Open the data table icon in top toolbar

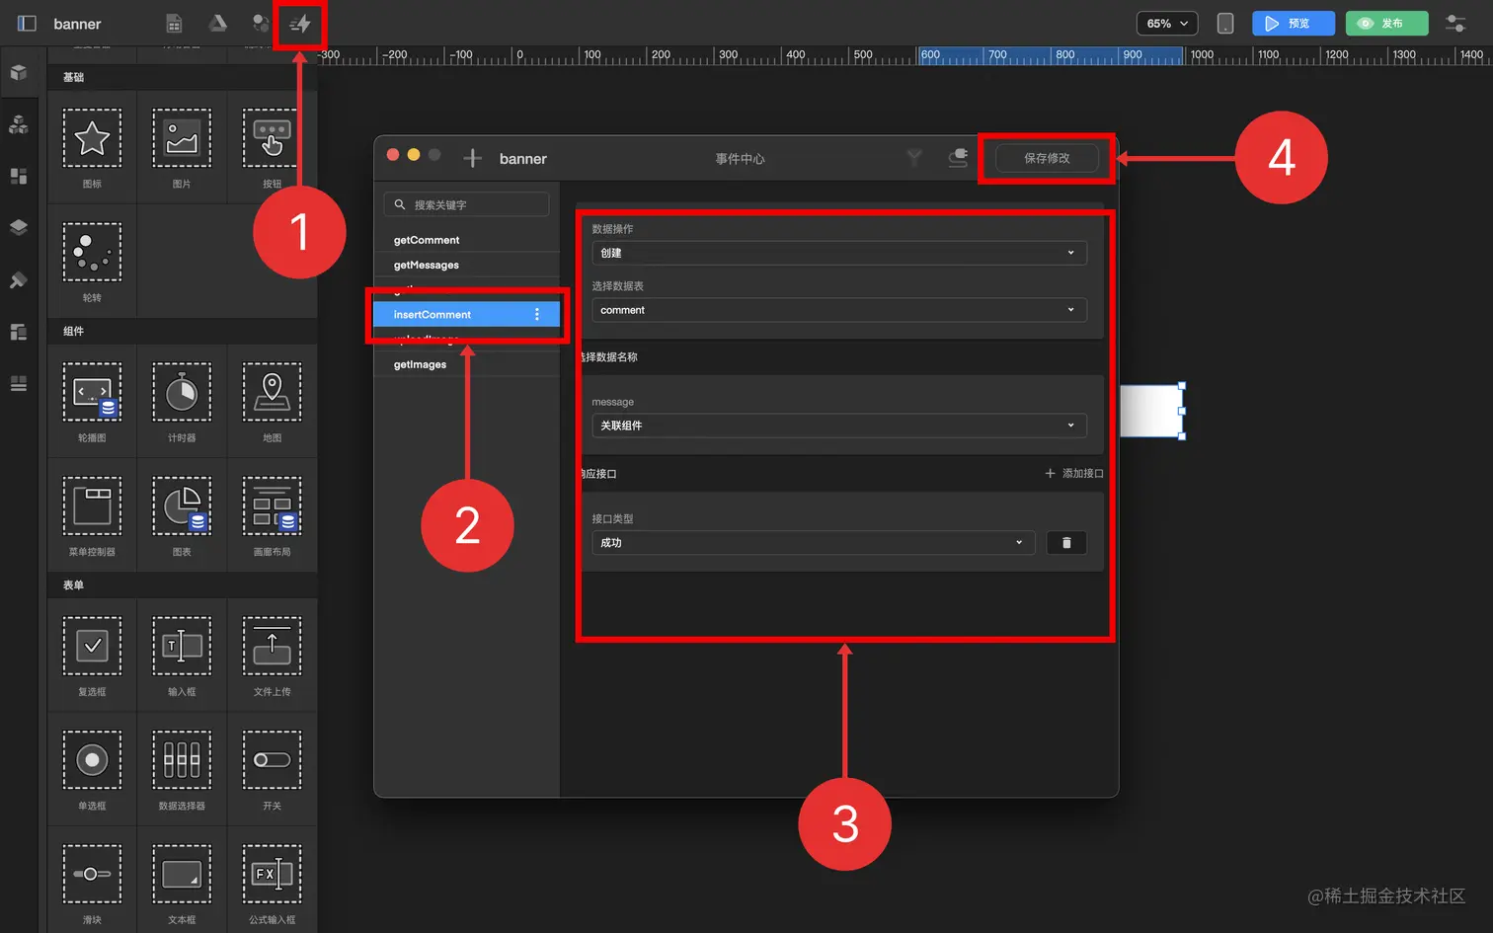(174, 23)
